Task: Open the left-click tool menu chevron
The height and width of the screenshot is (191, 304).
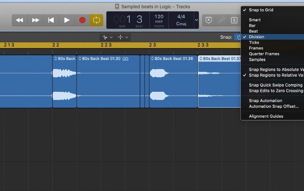Action: coord(111,37)
